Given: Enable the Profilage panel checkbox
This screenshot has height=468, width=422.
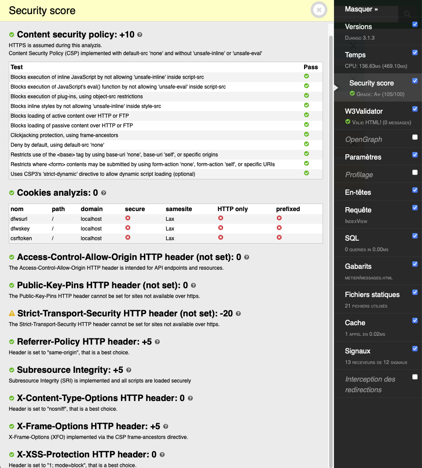Looking at the screenshot, I should coord(415,172).
